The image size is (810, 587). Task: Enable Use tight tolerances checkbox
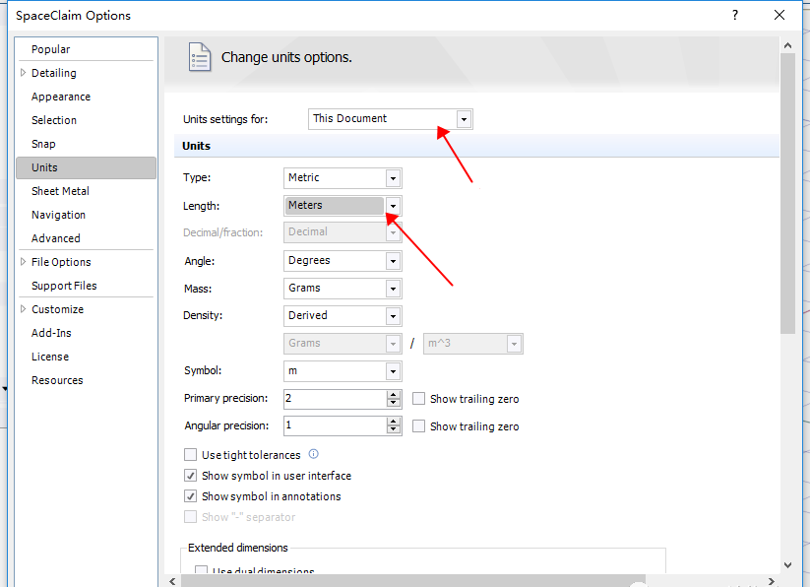coord(190,455)
